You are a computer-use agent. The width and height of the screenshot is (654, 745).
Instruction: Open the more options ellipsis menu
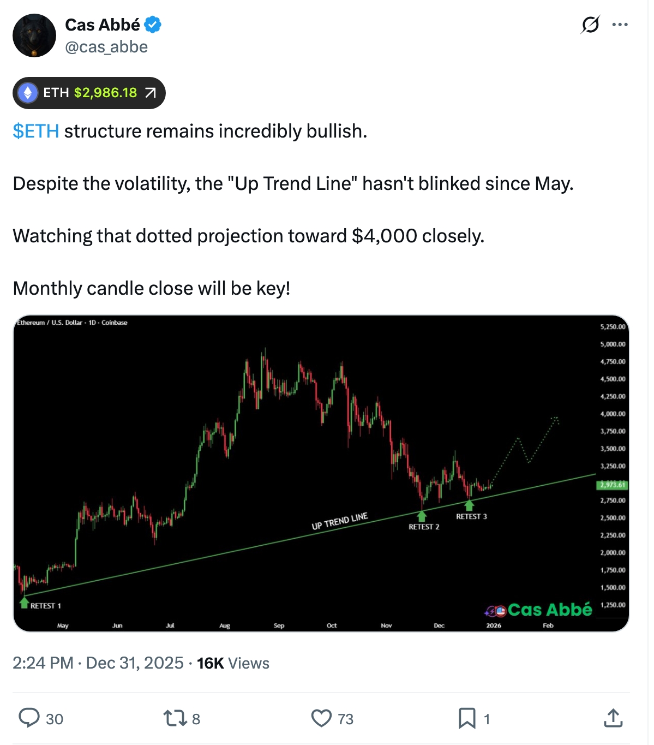[x=620, y=25]
